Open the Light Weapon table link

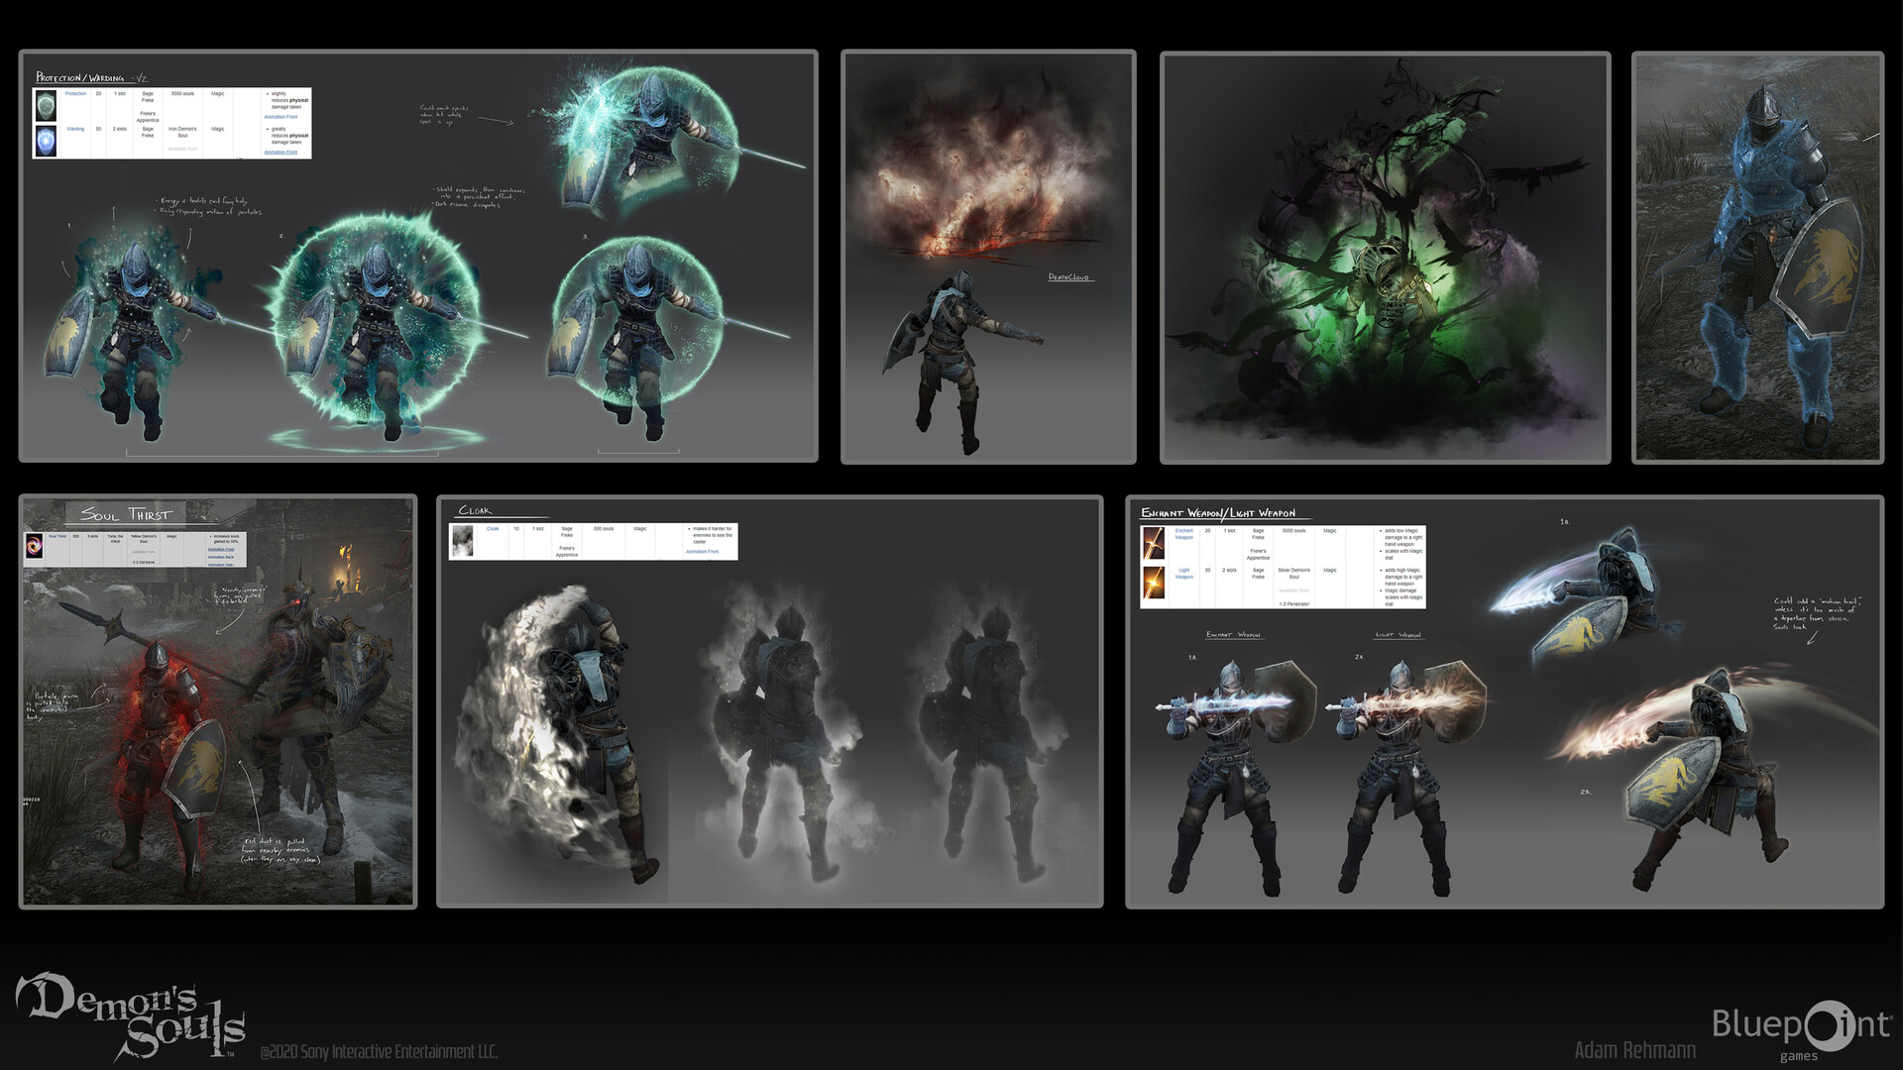(1184, 574)
